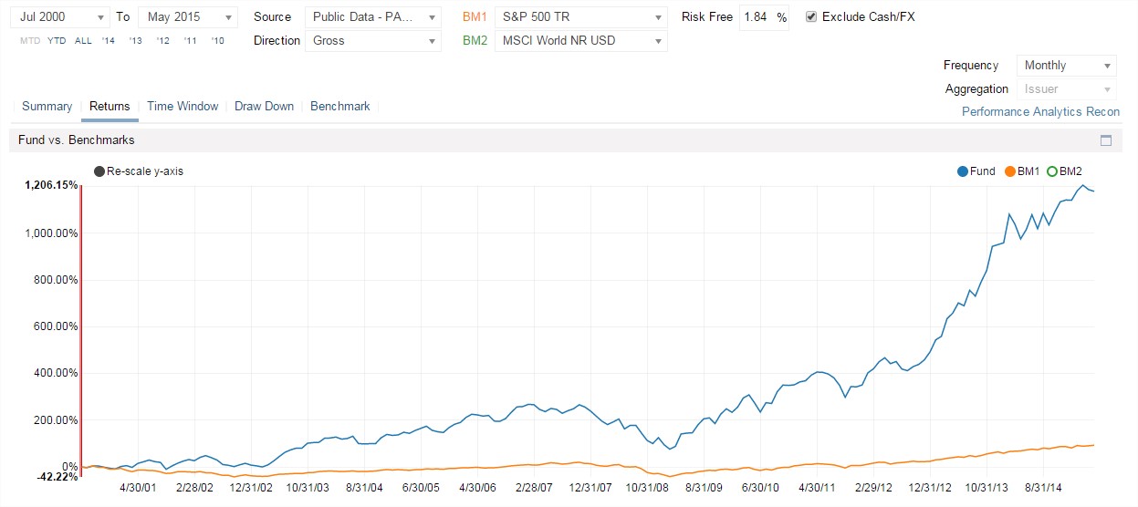
Task: Switch to the Summary tab
Action: click(x=47, y=107)
